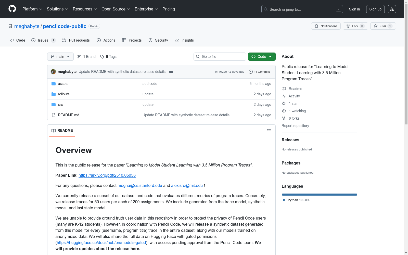Open the README outline list icon

point(269,131)
